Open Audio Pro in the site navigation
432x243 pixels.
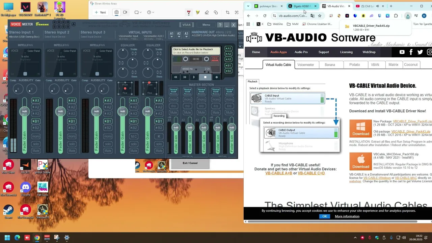[301, 52]
